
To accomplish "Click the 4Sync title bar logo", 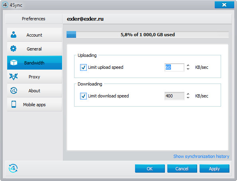I will pos(5,5).
